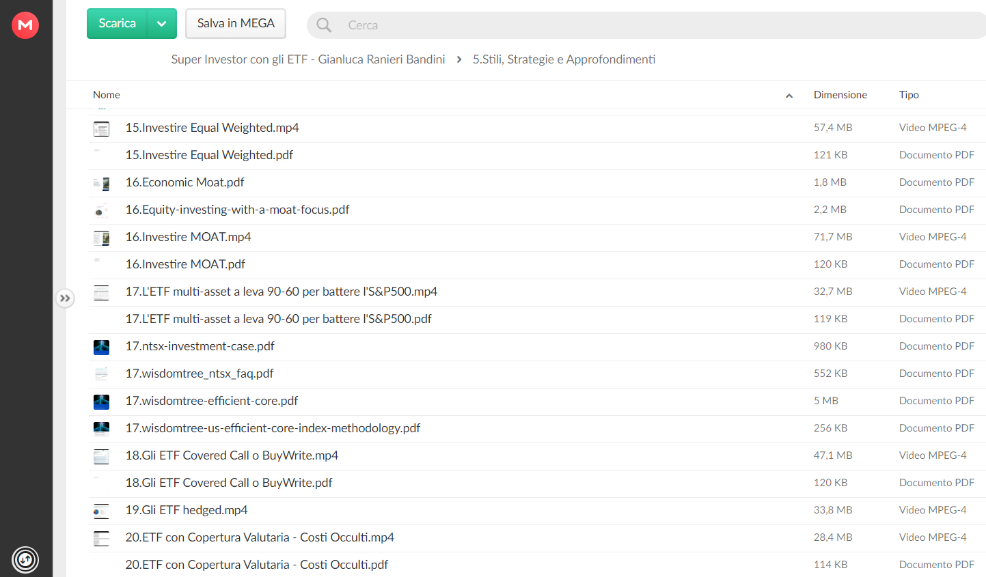Click the 114 KB size cell
The width and height of the screenshot is (986, 577).
point(830,565)
